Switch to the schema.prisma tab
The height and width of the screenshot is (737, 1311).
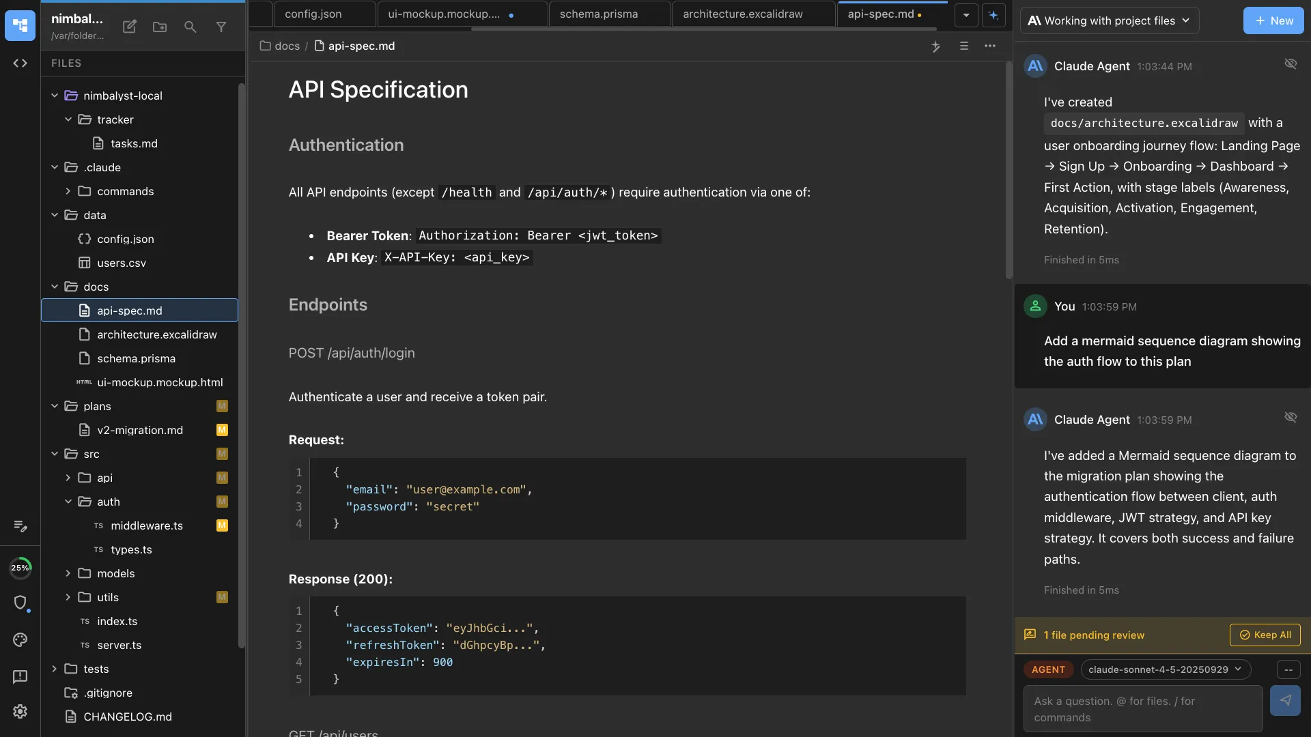[x=600, y=13]
